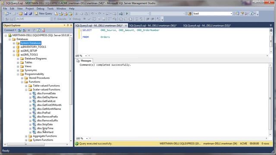Image resolution: width=276 pixels, height=155 pixels.
Task: Select the Views folder
Action: click(x=28, y=66)
